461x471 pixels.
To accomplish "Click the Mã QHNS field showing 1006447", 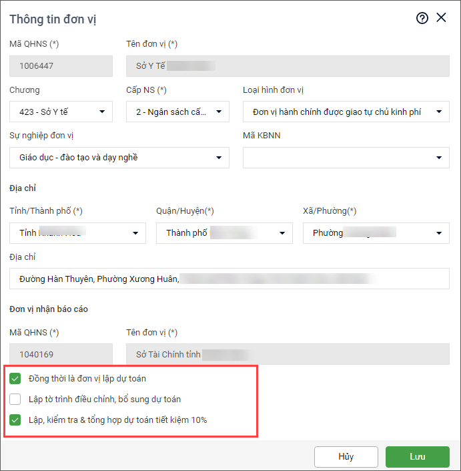I will [x=61, y=66].
